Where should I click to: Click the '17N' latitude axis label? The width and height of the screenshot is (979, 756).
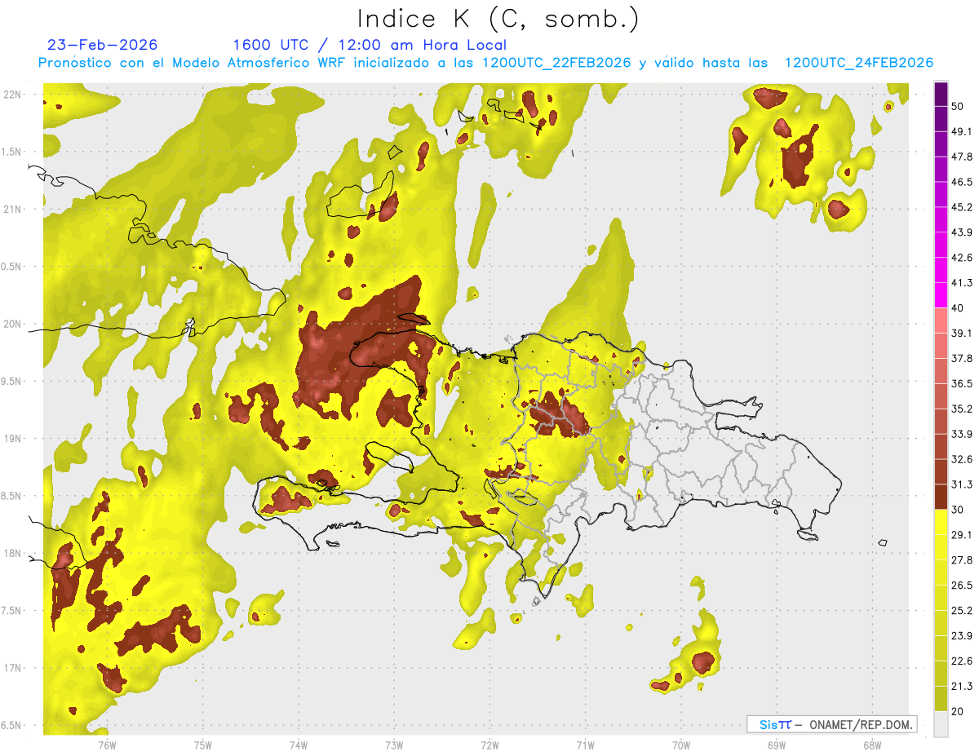(13, 668)
